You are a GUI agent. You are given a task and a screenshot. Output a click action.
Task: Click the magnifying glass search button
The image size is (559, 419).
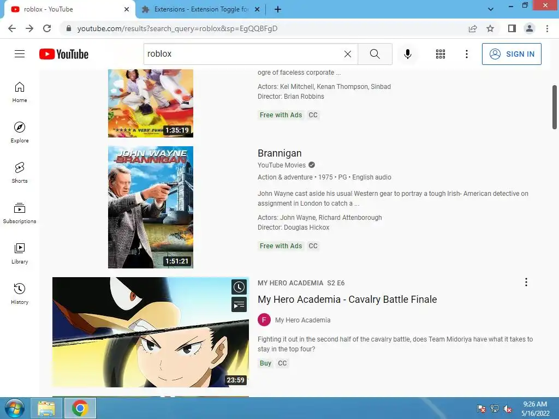click(x=374, y=54)
